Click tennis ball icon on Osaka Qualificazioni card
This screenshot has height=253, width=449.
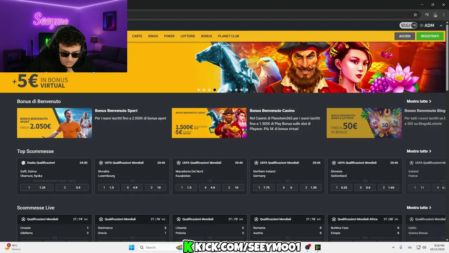23,163
